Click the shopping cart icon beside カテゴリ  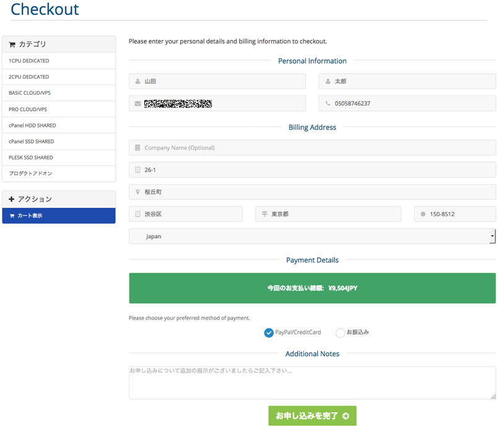(12, 45)
